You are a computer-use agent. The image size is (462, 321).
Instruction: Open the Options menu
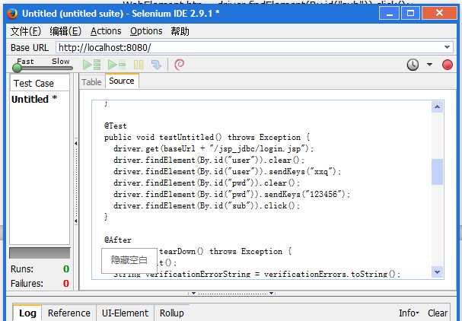click(x=146, y=31)
